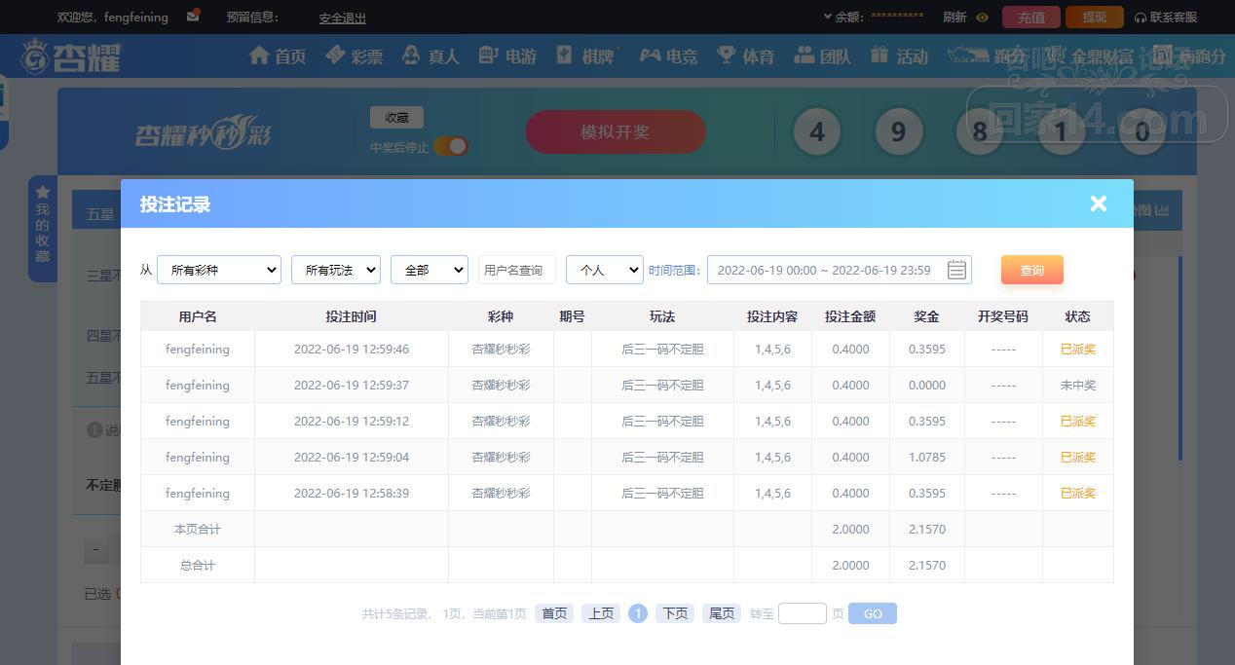This screenshot has width=1235, height=665.
Task: Toggle the 中奖后停止 switch
Action: tap(450, 146)
